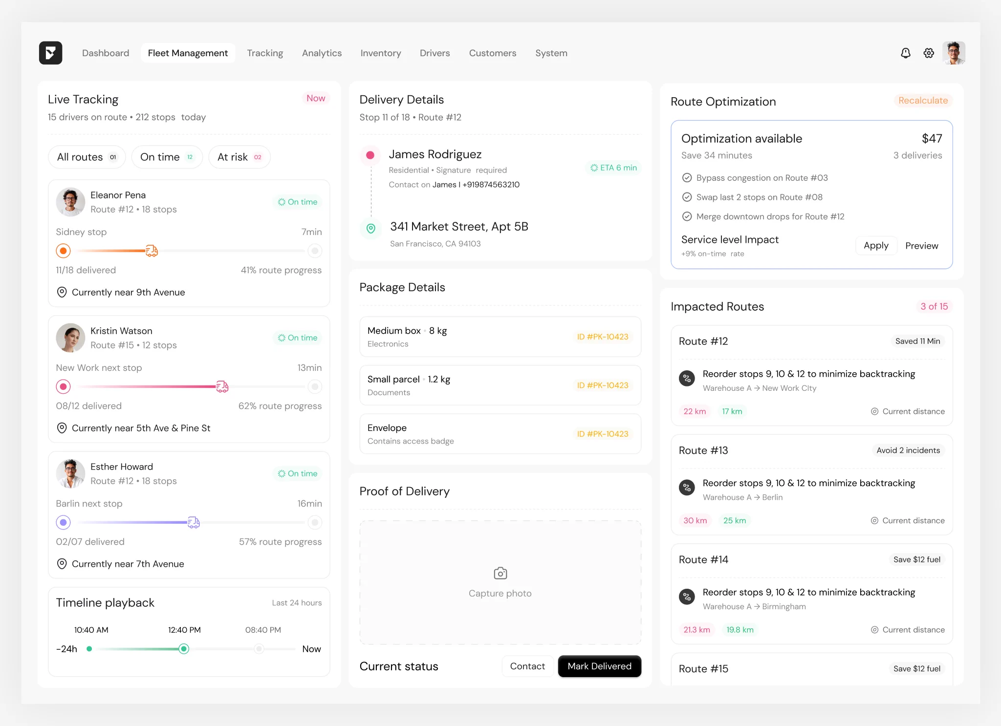
Task: Toggle Swap last 2 stops on Route #08
Action: coord(687,197)
